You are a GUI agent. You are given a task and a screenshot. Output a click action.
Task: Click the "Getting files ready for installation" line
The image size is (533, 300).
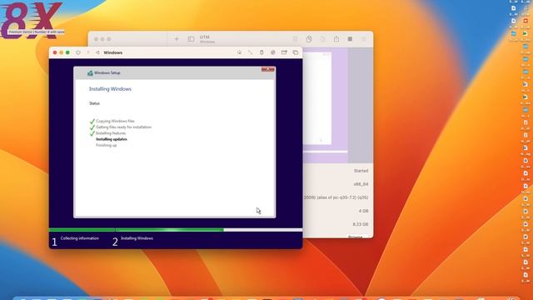[x=124, y=127]
